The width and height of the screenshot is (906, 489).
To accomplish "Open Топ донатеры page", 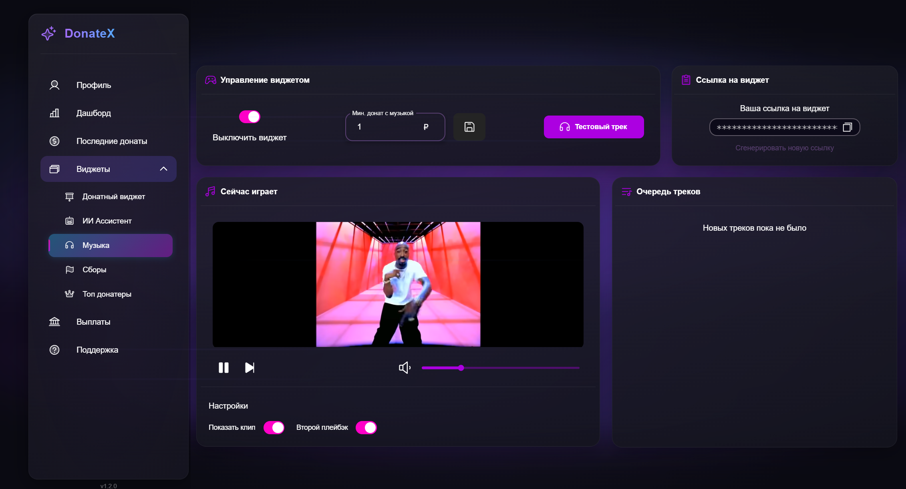I will pos(111,294).
